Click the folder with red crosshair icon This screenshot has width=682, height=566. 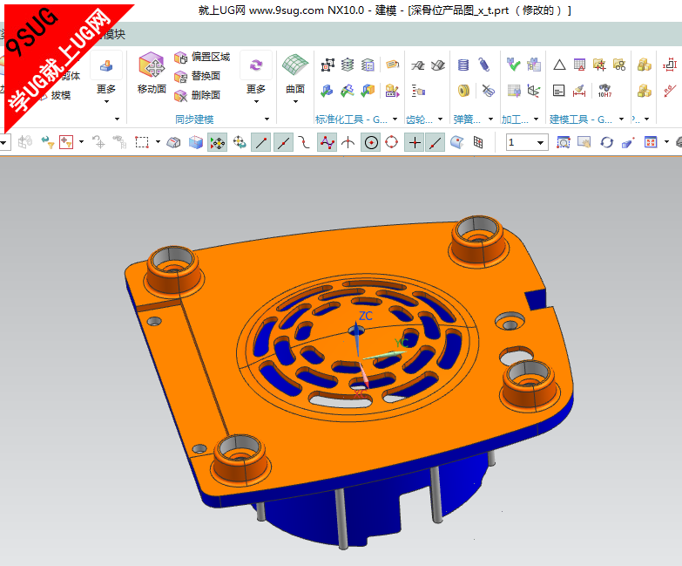click(599, 65)
